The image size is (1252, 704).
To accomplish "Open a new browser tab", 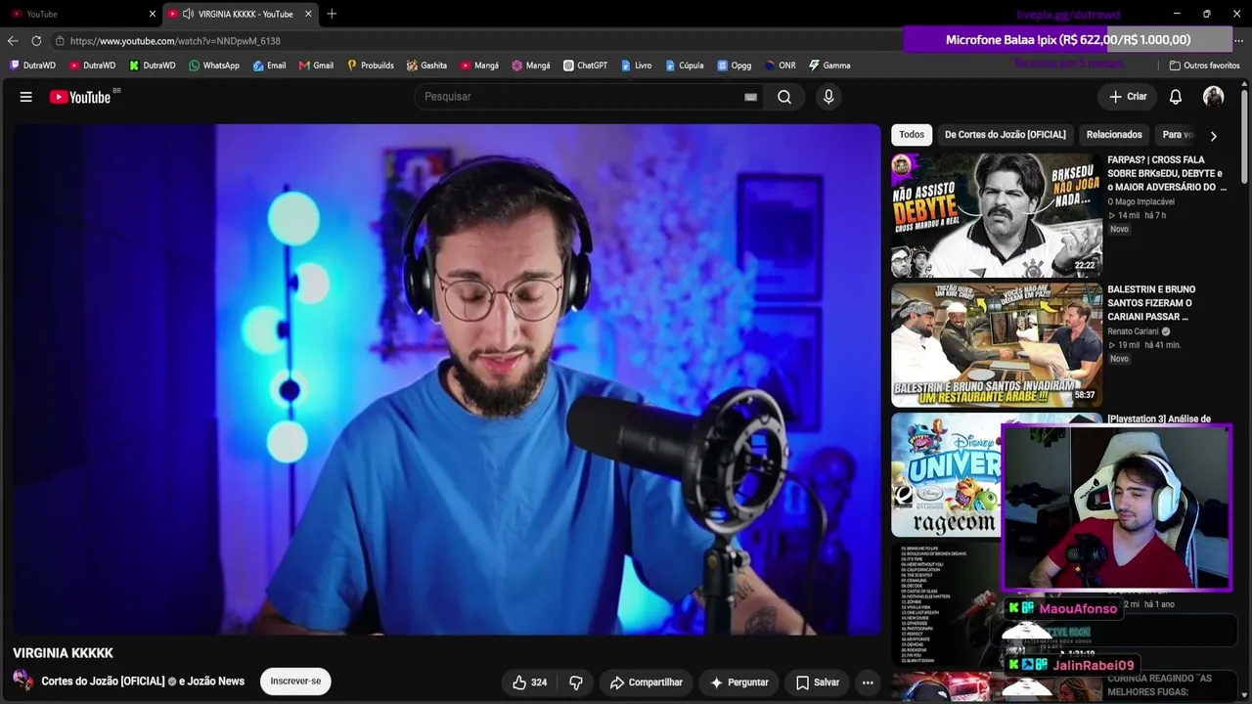I will pos(332,14).
